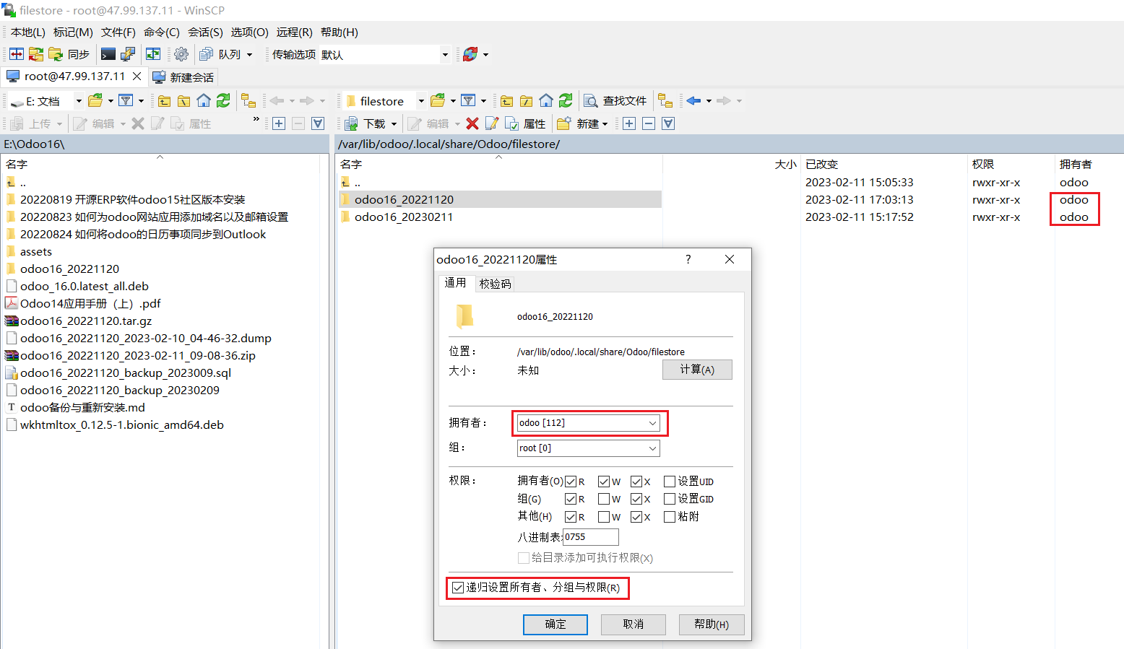The image size is (1124, 649).
Task: Open remote 属性 properties button
Action: point(525,123)
